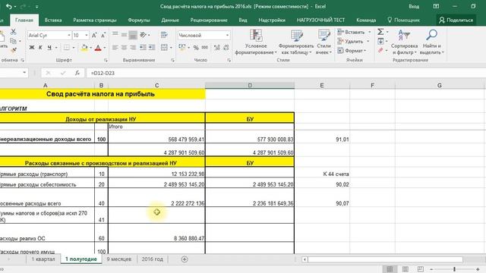Viewport: 486px width, 273px height.
Task: Open Сортировка и фильтр menu
Action: (404, 42)
